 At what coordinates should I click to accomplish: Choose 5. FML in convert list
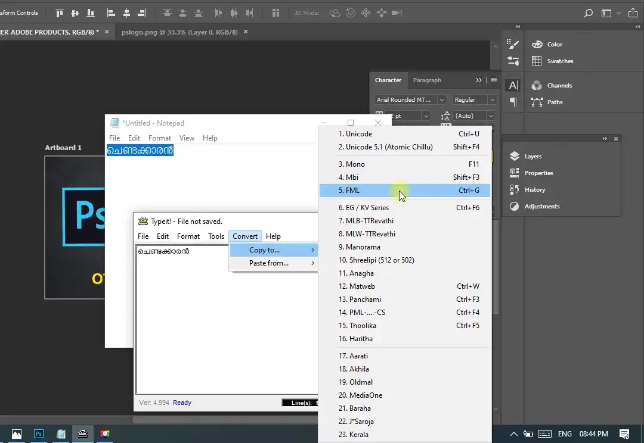point(404,191)
